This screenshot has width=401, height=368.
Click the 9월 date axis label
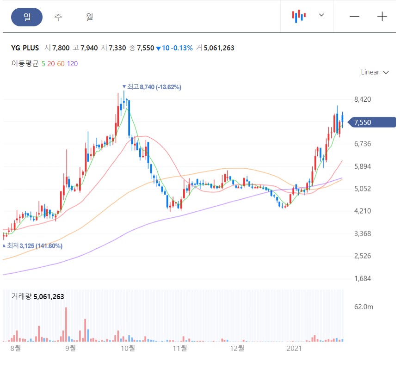point(71,348)
